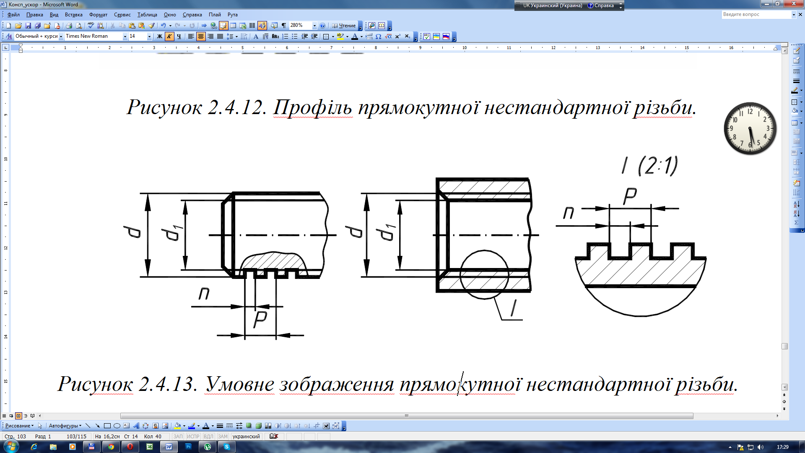Click Format Painter brush icon
The height and width of the screenshot is (453, 805).
pyautogui.click(x=152, y=26)
